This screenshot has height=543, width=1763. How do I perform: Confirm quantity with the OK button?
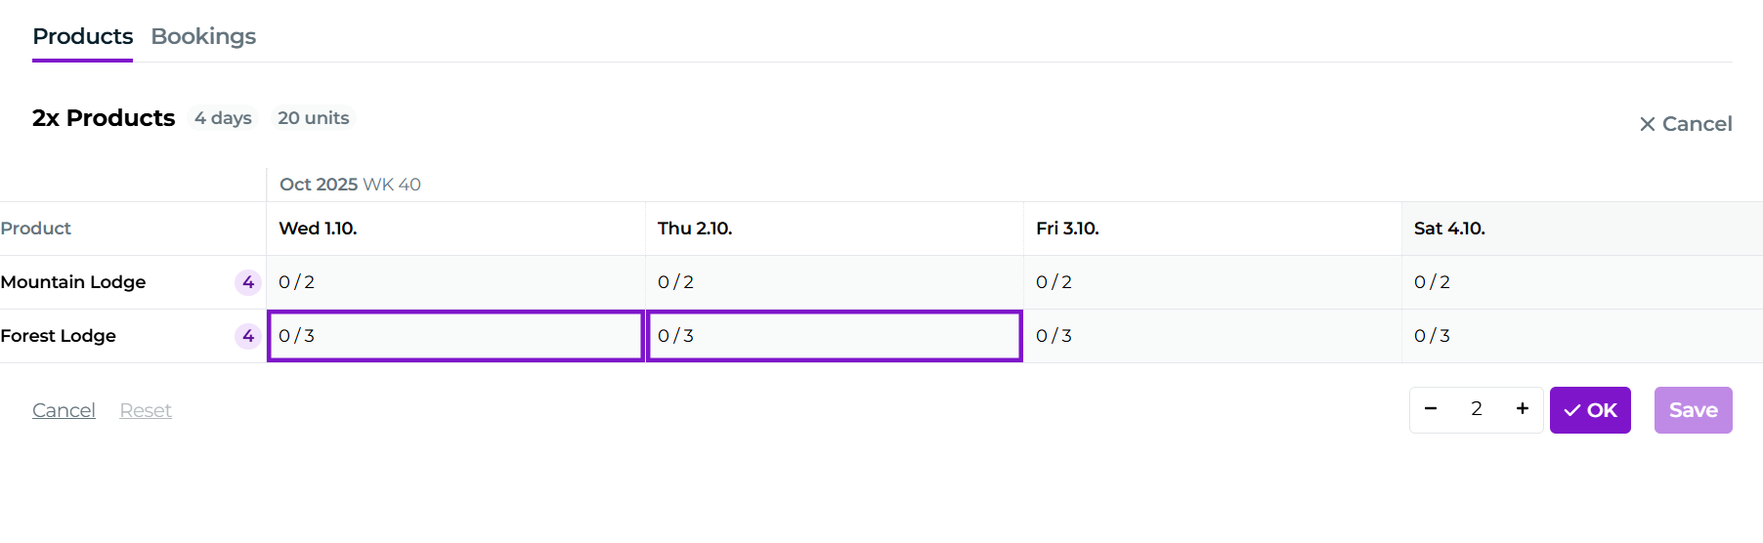coord(1590,410)
